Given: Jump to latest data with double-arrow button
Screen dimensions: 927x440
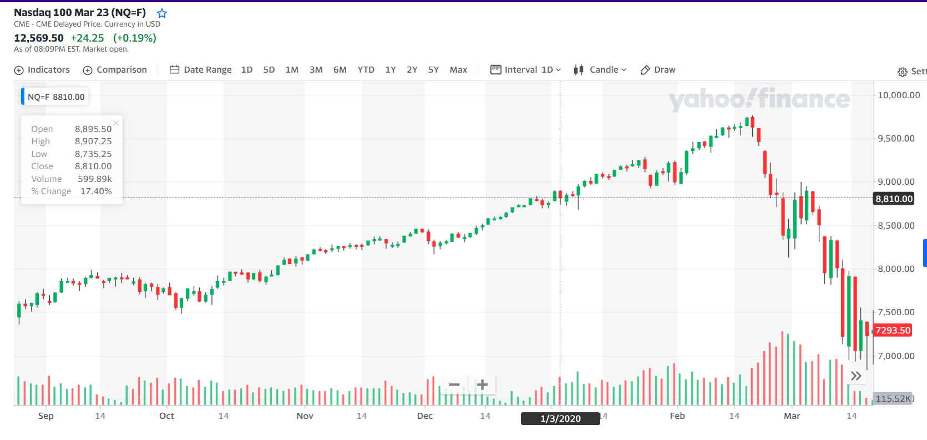Looking at the screenshot, I should [x=856, y=376].
